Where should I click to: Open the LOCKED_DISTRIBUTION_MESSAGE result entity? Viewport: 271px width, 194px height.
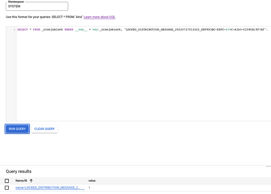point(49,188)
